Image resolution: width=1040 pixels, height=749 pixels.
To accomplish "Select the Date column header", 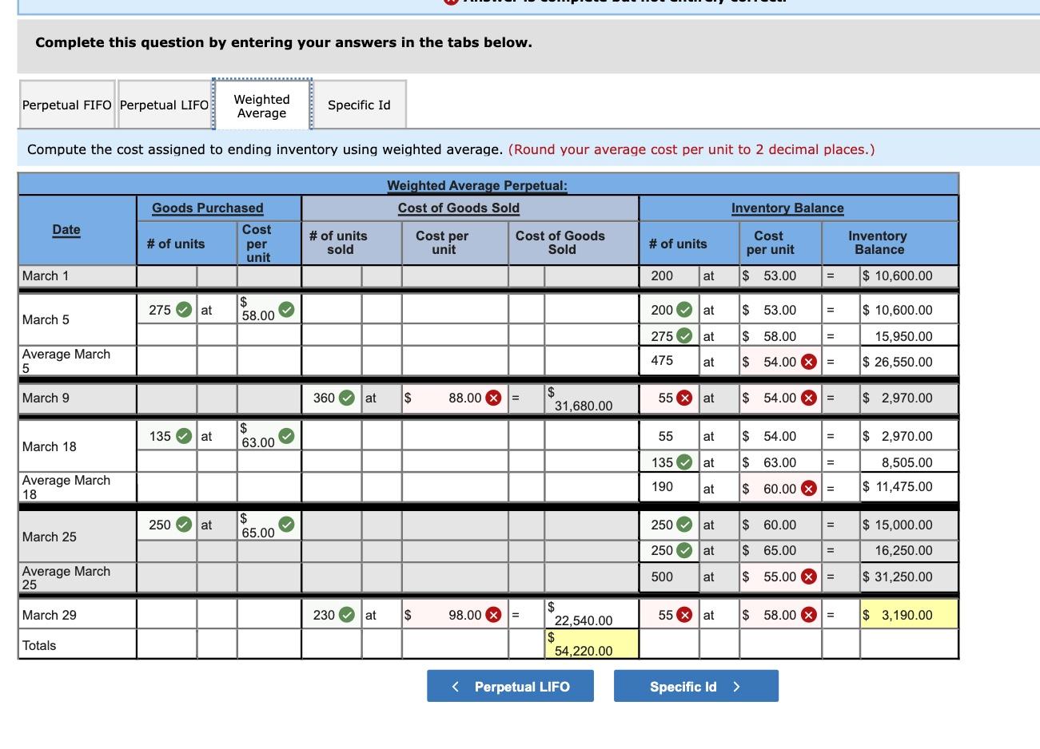I will tap(66, 229).
